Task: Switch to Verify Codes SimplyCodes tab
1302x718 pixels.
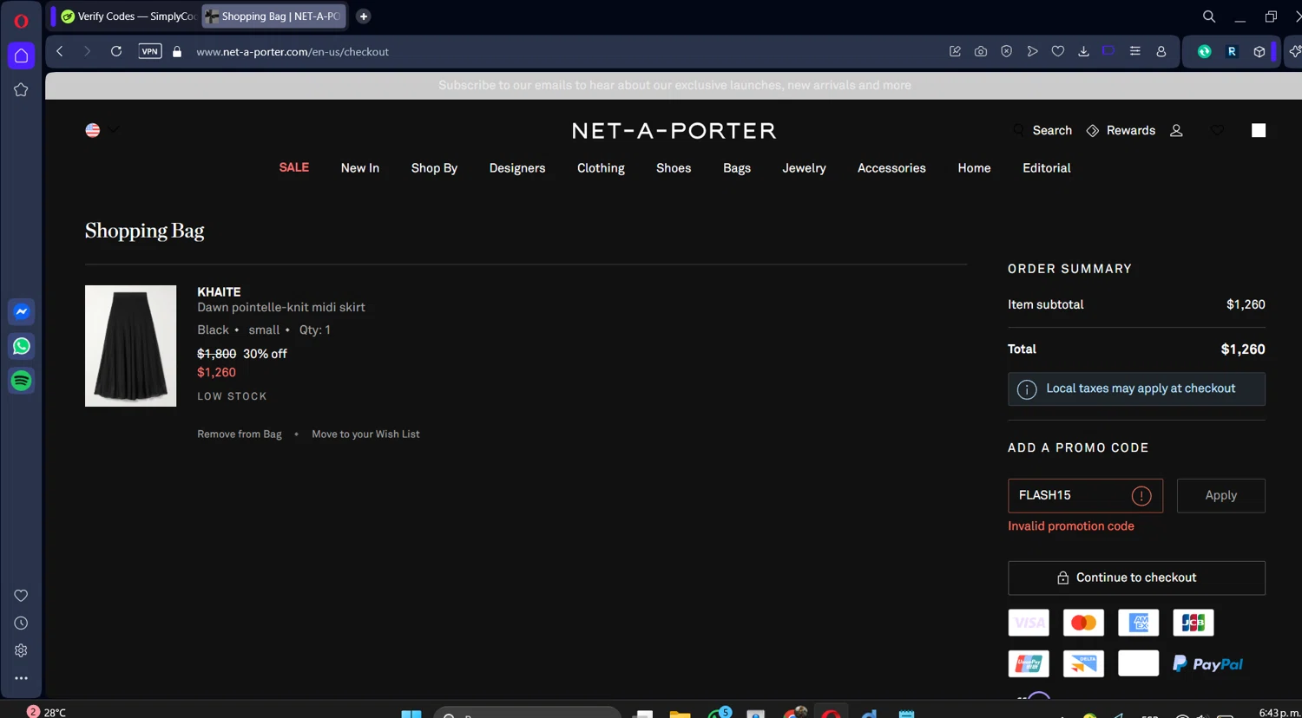Action: click(x=128, y=16)
